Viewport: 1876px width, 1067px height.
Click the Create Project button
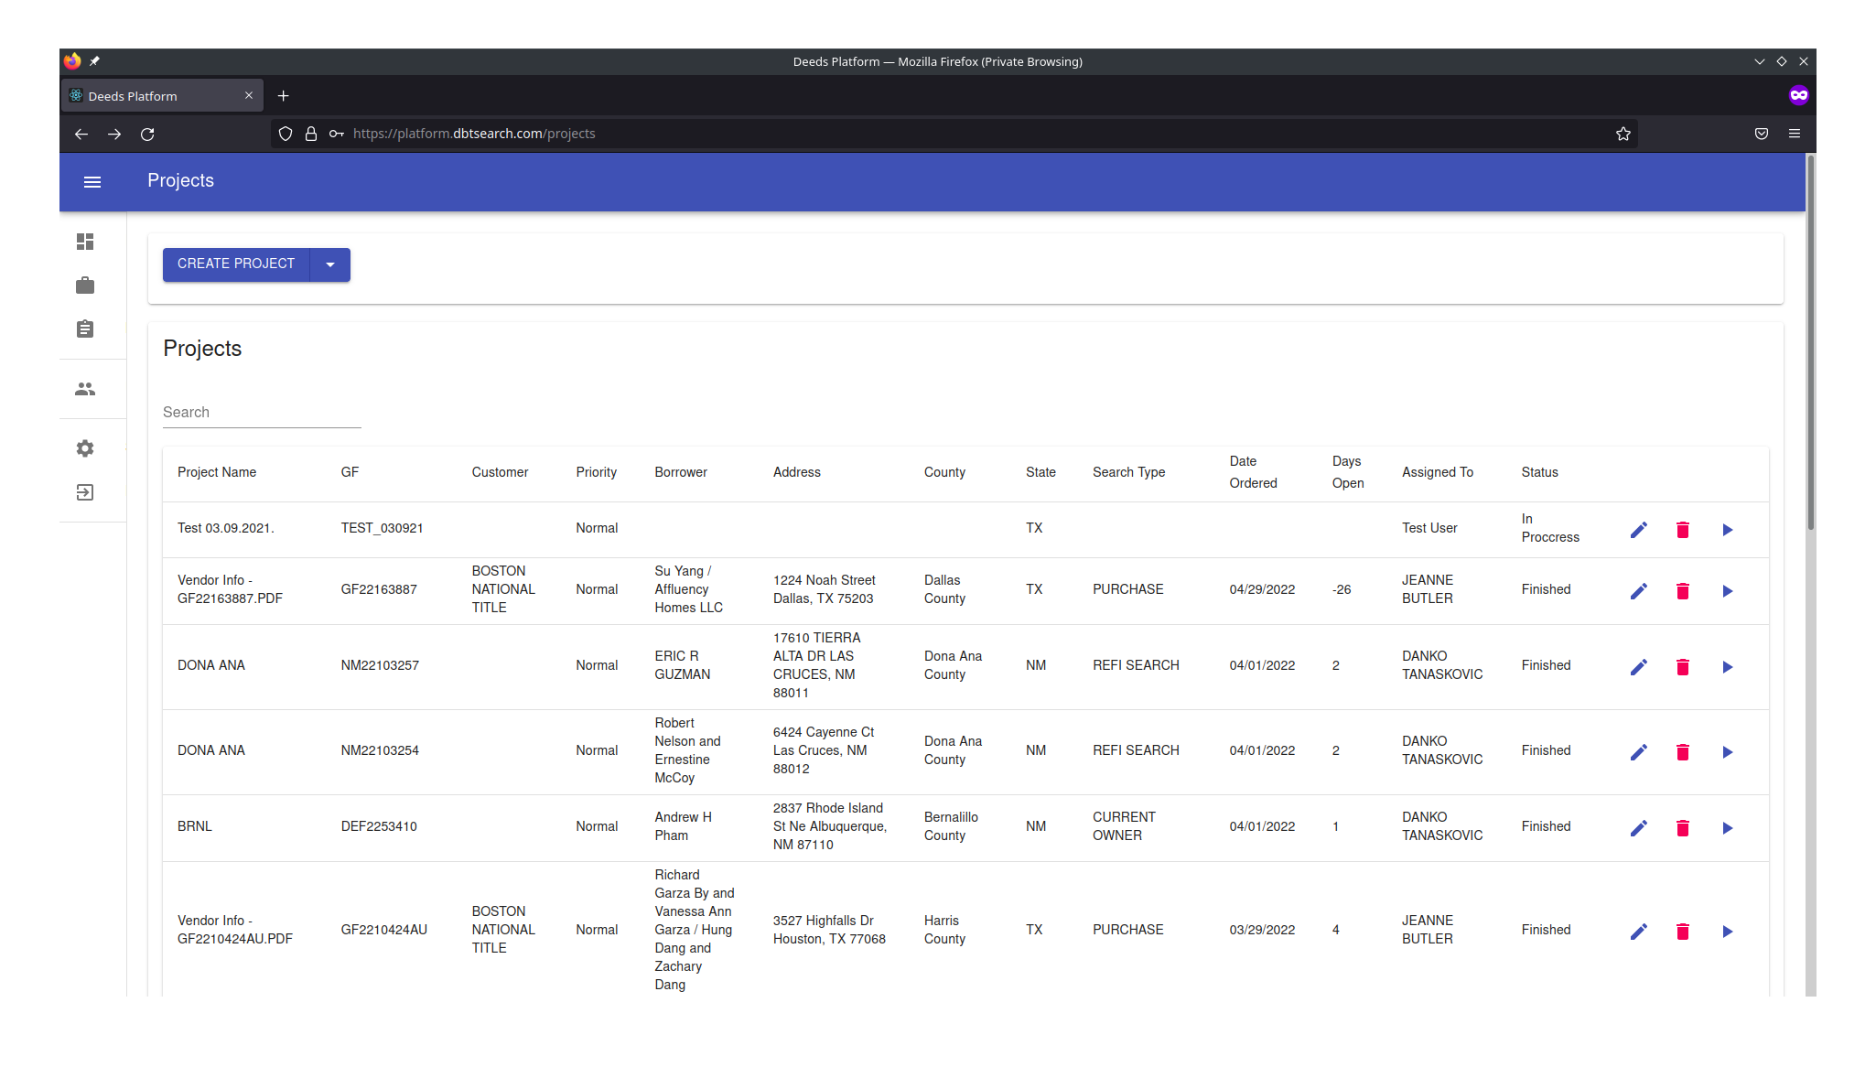point(236,264)
